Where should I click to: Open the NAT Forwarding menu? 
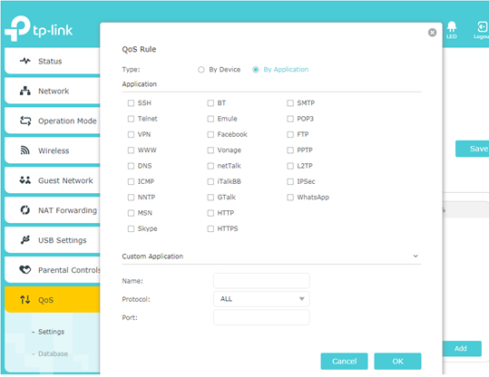pyautogui.click(x=53, y=210)
